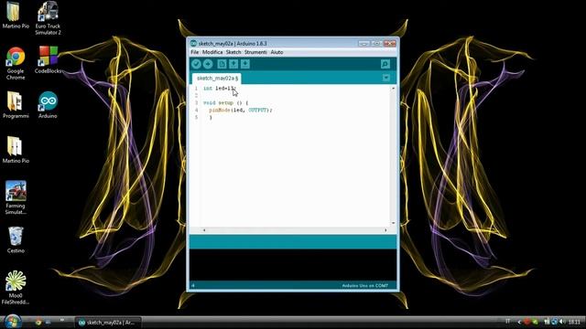Screen dimensions: 586x329
Task: Click the editor horizontal scrollbar right arrow
Action: (x=385, y=230)
